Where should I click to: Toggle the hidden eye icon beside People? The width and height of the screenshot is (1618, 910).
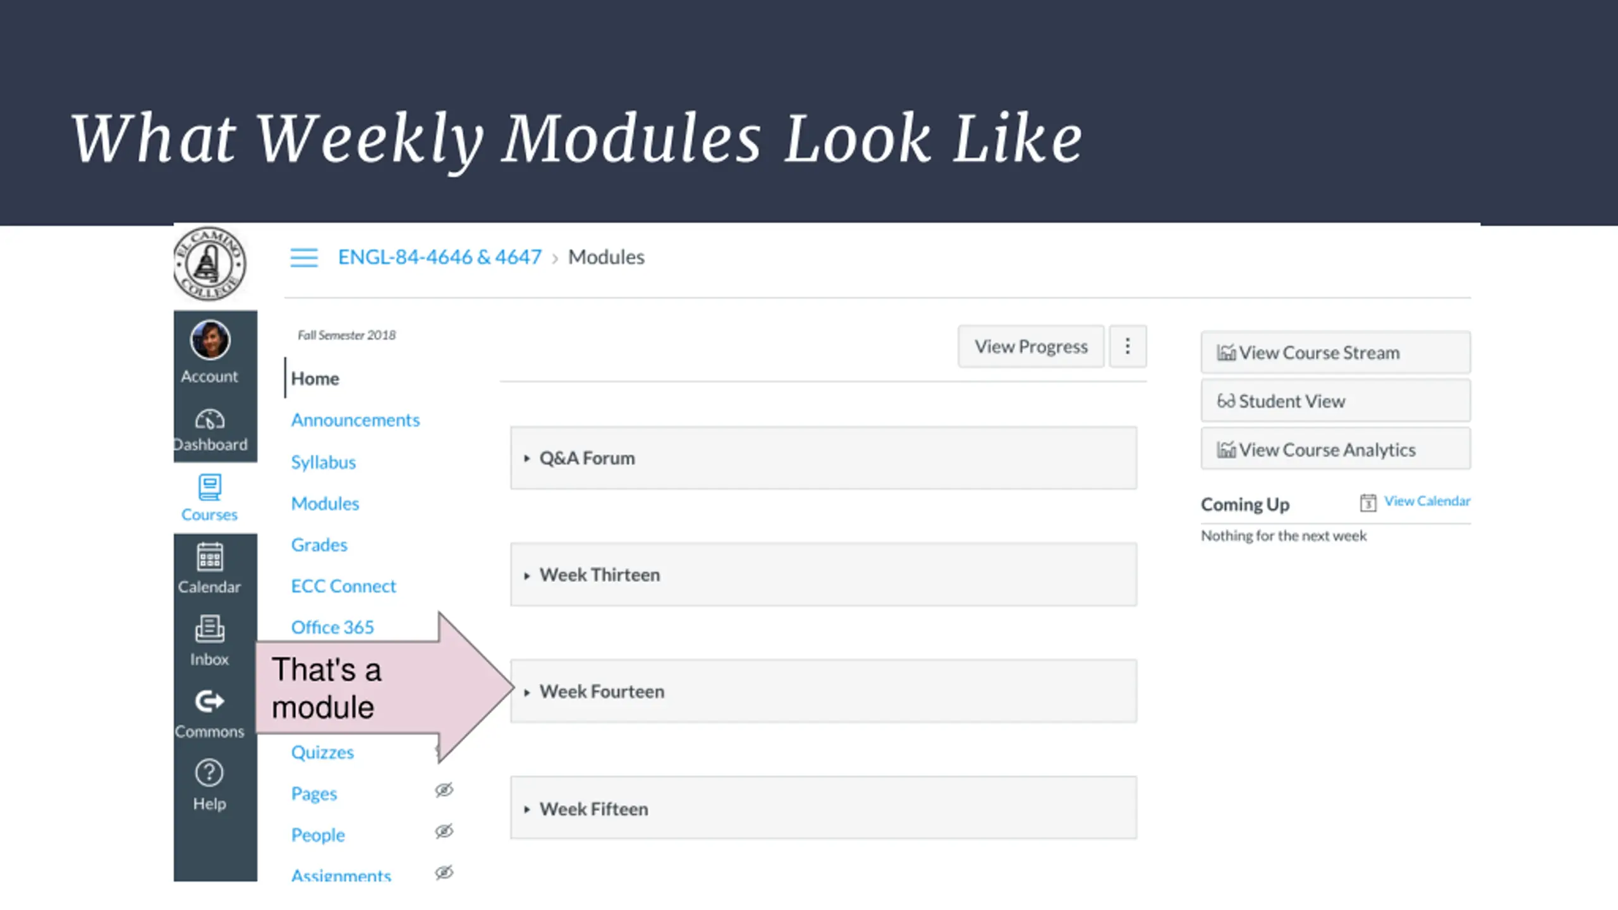click(444, 831)
